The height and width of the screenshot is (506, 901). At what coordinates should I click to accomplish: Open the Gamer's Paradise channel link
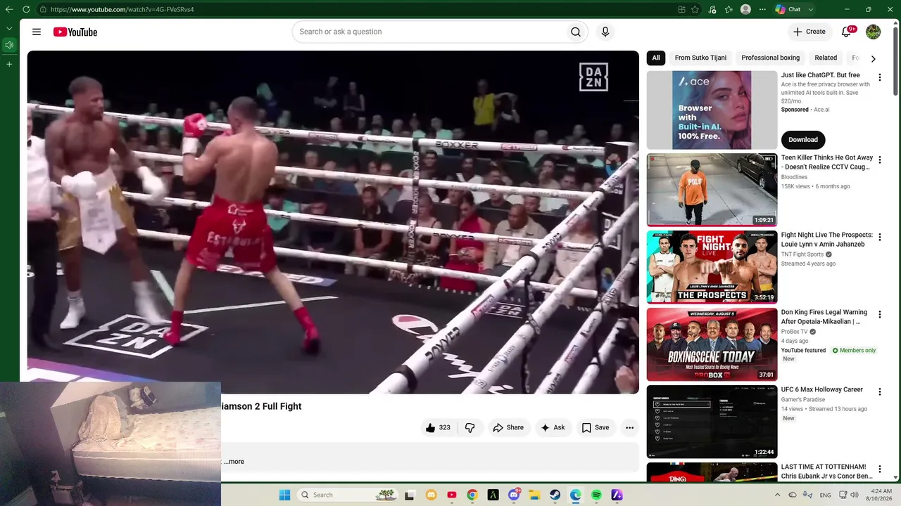tap(803, 400)
